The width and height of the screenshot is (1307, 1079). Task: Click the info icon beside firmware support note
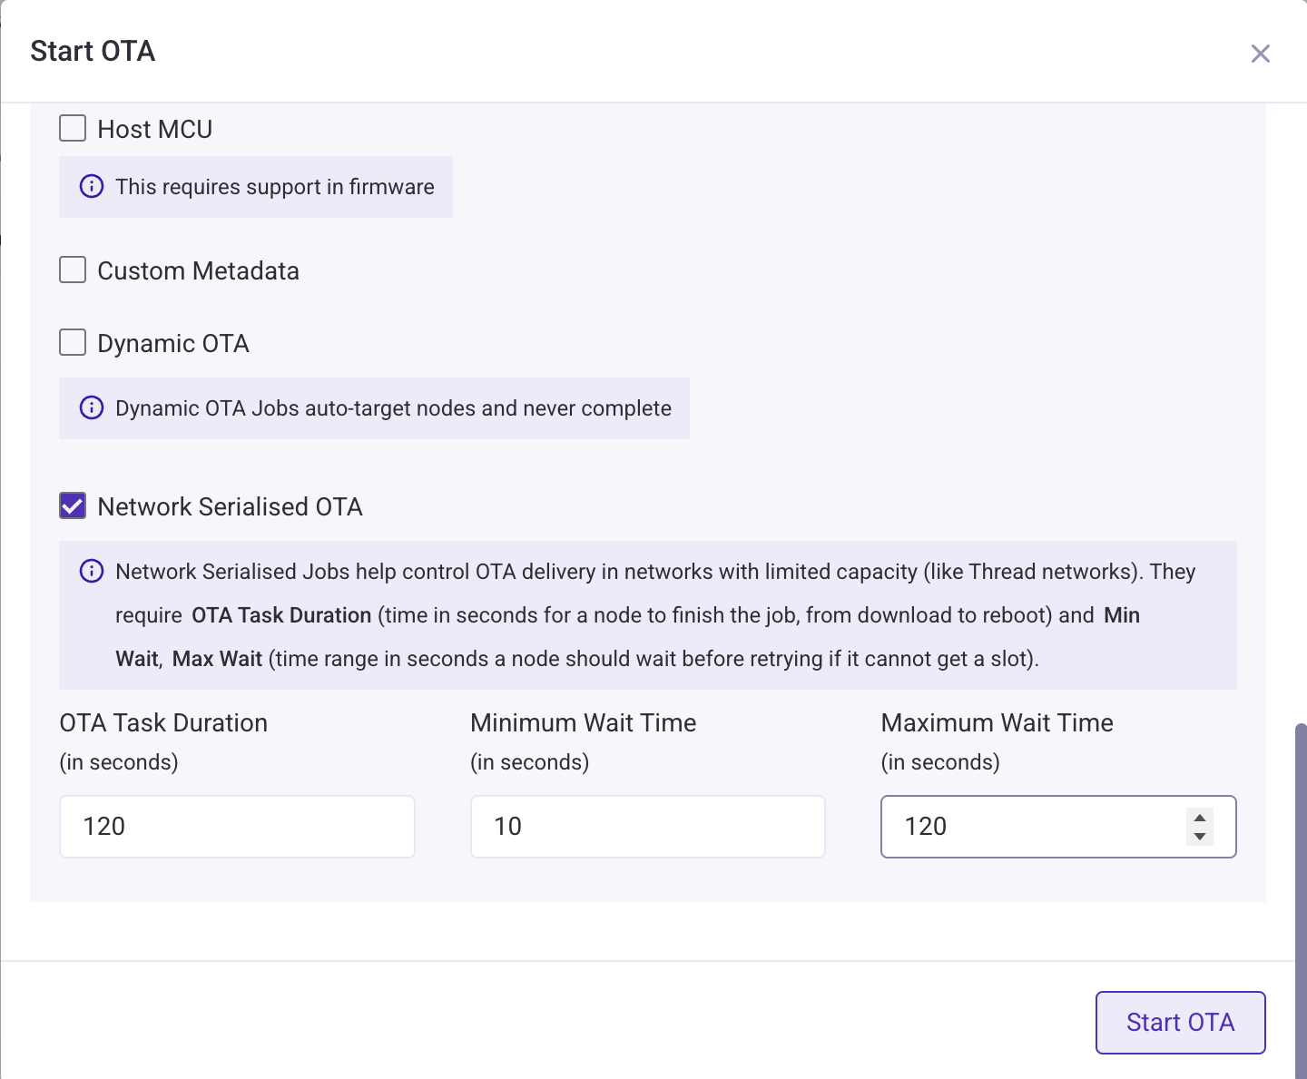click(x=91, y=187)
